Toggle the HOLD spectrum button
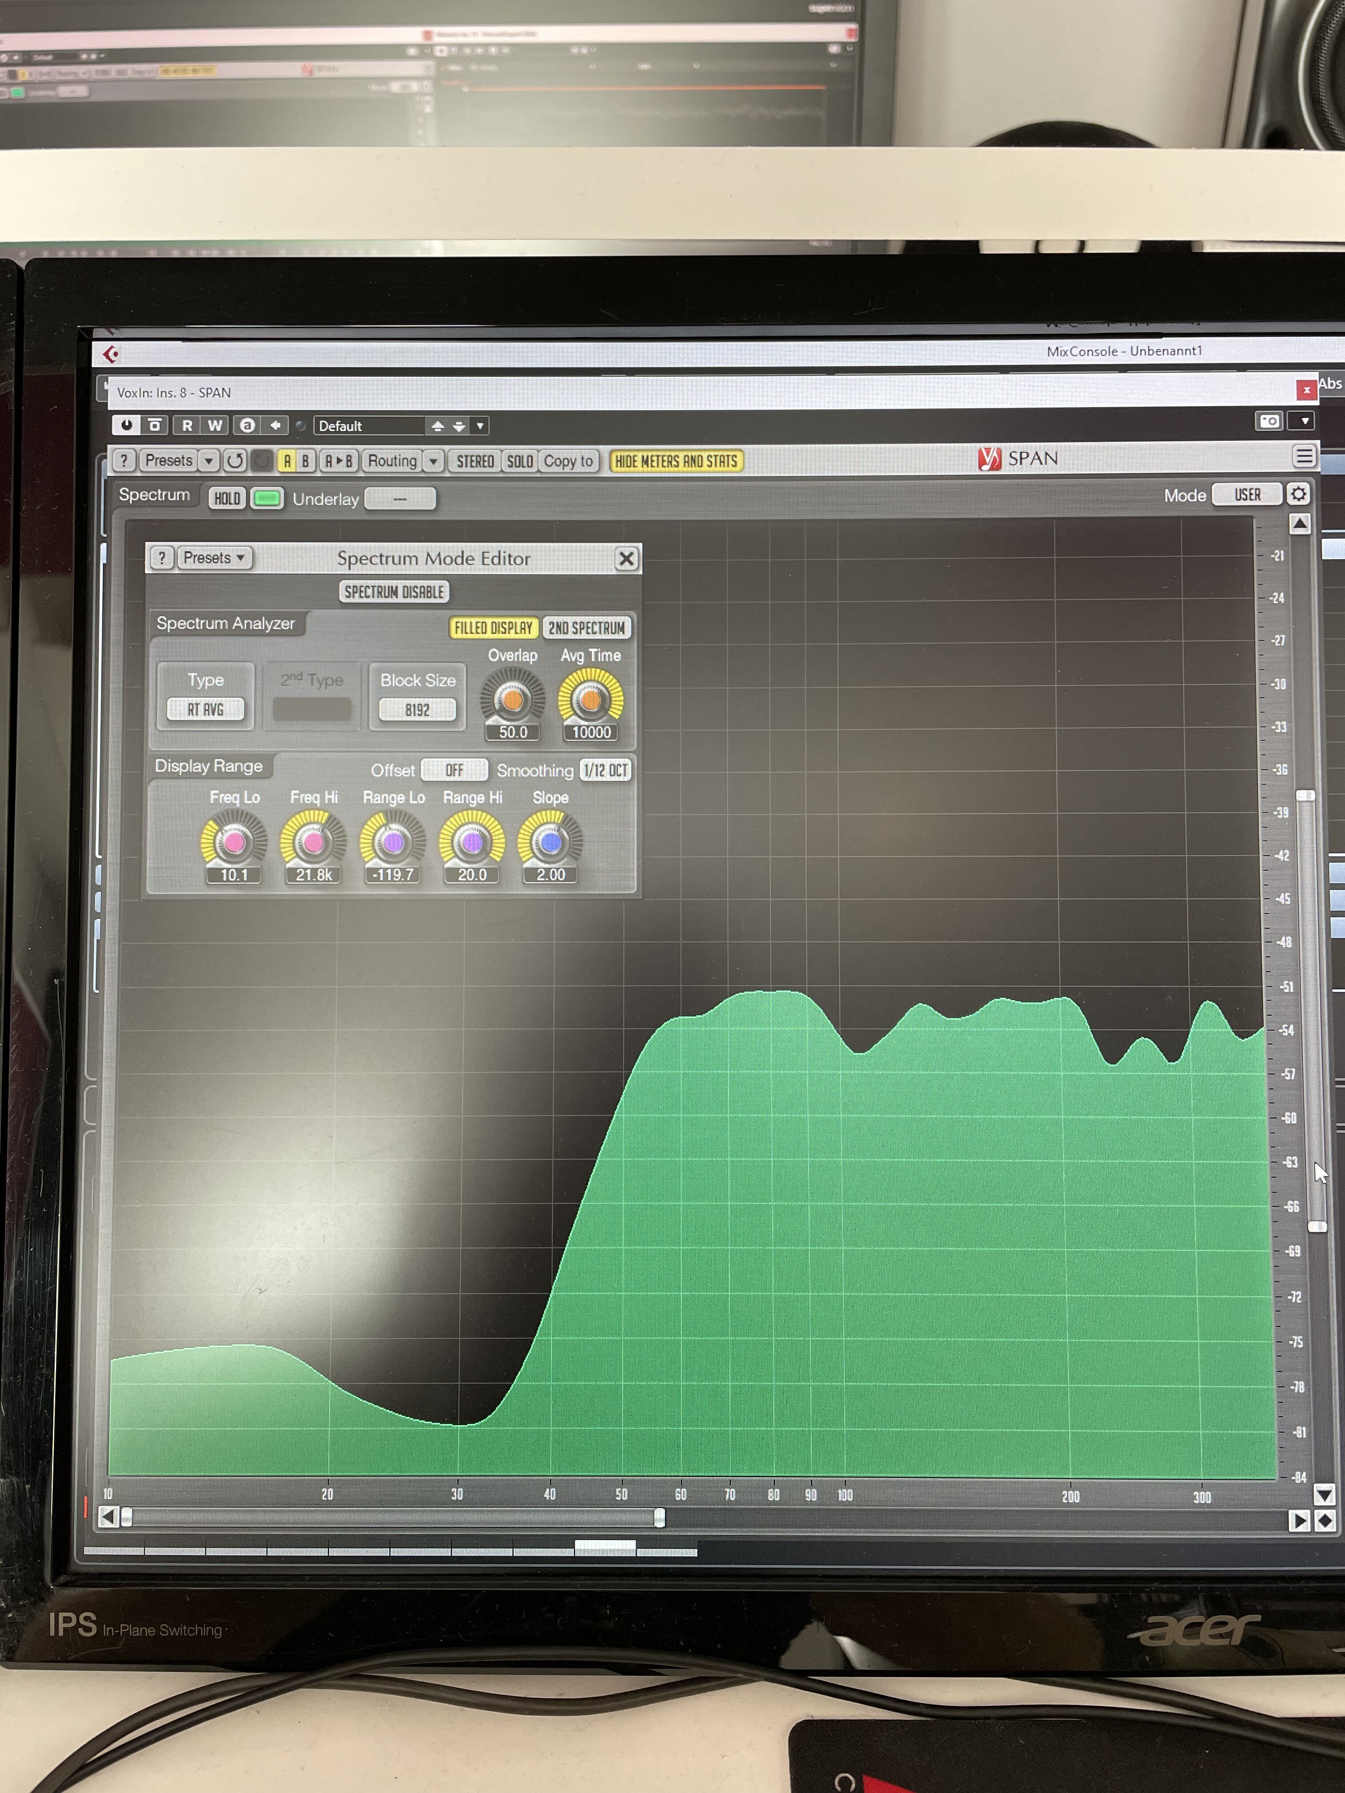Image resolution: width=1345 pixels, height=1793 pixels. [227, 499]
